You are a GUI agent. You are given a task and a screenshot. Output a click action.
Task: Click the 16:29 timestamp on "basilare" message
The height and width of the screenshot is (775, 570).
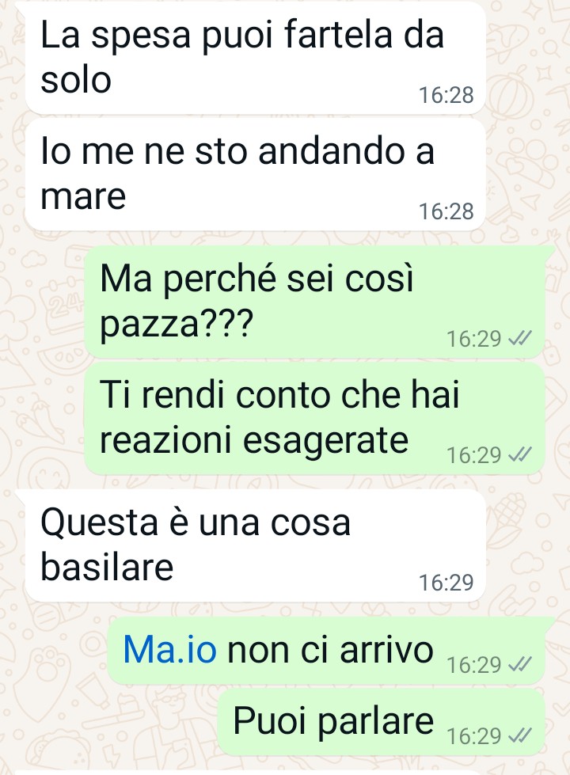click(446, 583)
